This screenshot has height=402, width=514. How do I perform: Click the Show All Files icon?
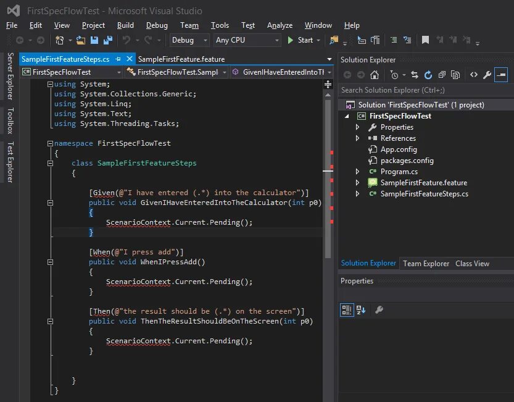pos(455,75)
